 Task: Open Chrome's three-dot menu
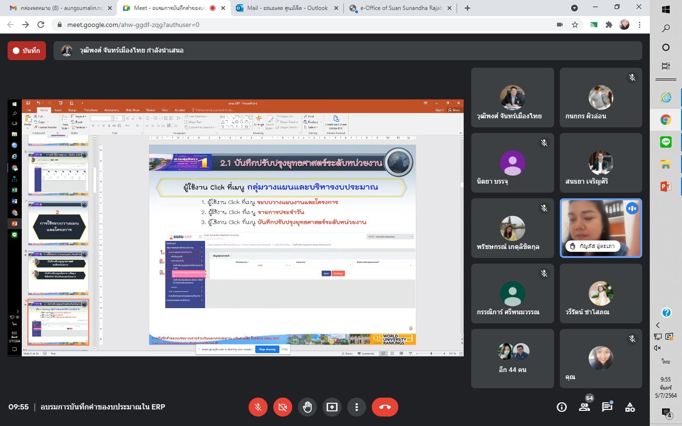639,25
